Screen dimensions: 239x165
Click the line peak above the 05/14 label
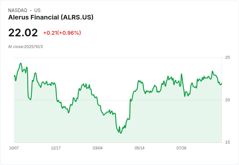139,80
